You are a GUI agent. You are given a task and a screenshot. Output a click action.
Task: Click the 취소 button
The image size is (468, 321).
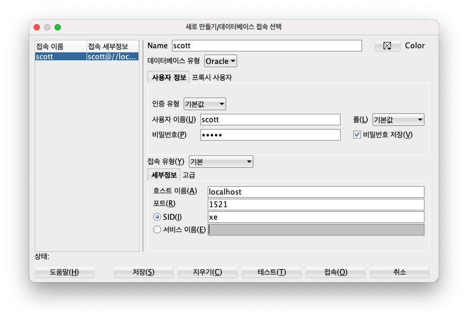pyautogui.click(x=400, y=272)
